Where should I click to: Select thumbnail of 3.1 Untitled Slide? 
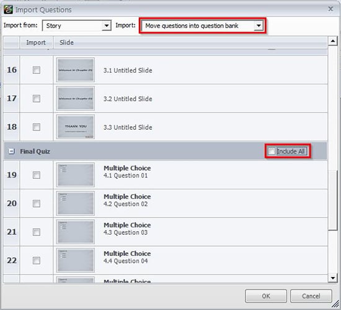[x=76, y=70]
